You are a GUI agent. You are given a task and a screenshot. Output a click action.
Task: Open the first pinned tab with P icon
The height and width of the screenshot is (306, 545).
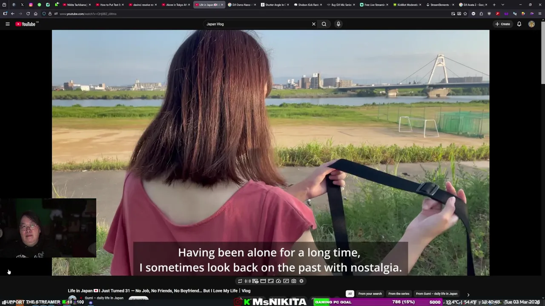(x=14, y=5)
